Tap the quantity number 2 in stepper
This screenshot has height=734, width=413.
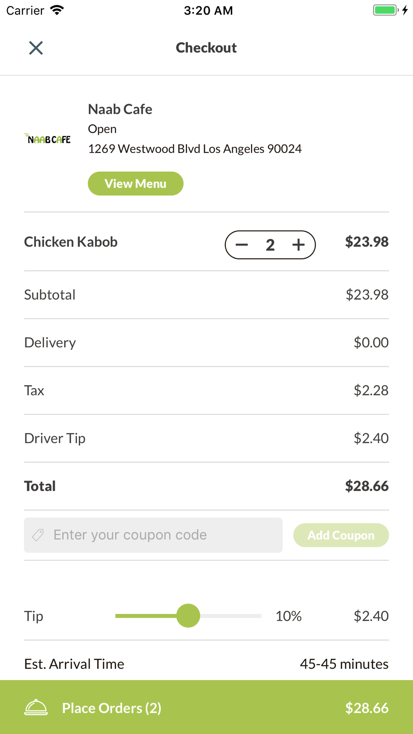point(270,245)
